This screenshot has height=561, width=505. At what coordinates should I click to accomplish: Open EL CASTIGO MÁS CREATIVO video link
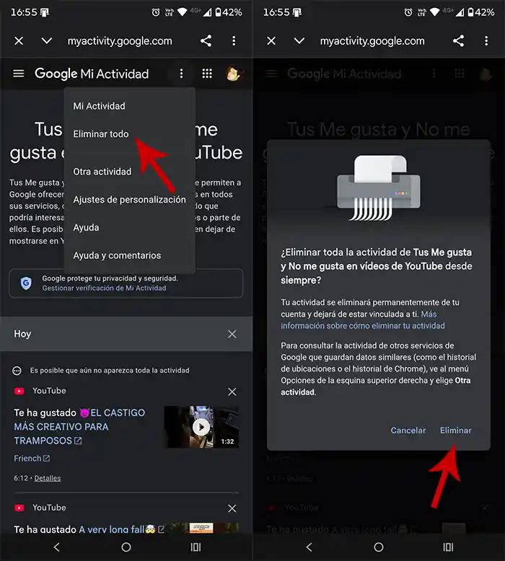pos(80,426)
